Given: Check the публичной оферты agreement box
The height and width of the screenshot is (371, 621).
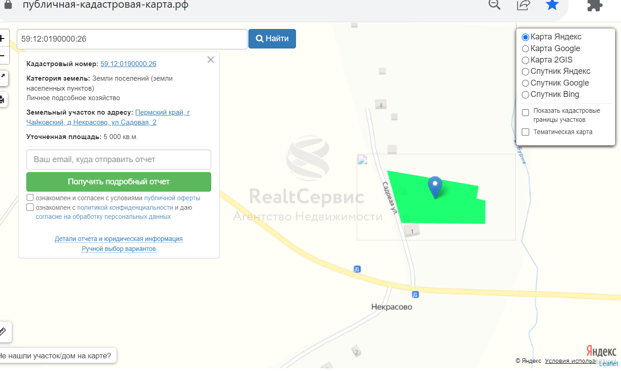Looking at the screenshot, I should [x=30, y=198].
